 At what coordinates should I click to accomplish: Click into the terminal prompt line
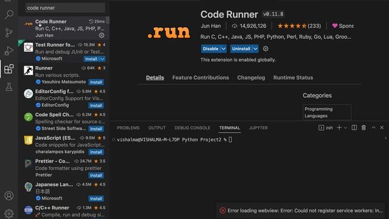point(174,139)
